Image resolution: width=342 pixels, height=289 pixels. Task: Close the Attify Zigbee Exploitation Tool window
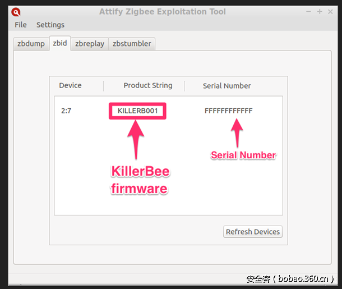point(330,12)
